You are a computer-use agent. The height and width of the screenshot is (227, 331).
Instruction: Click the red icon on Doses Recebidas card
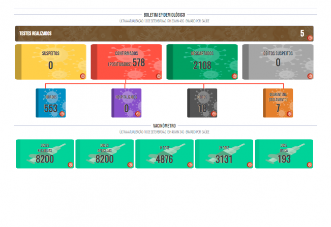(x=71, y=165)
